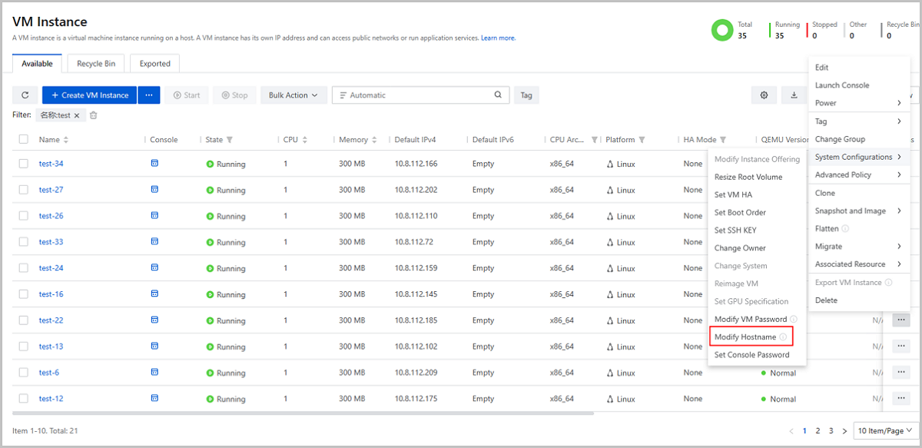Open the test-27 instance link
Viewport: 922px width, 448px height.
tap(51, 190)
